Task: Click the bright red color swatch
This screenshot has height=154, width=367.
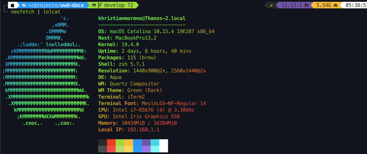Action: click(x=112, y=143)
